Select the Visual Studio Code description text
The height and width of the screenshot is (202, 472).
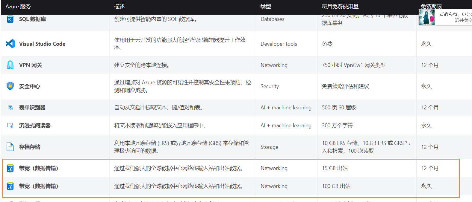click(x=180, y=44)
